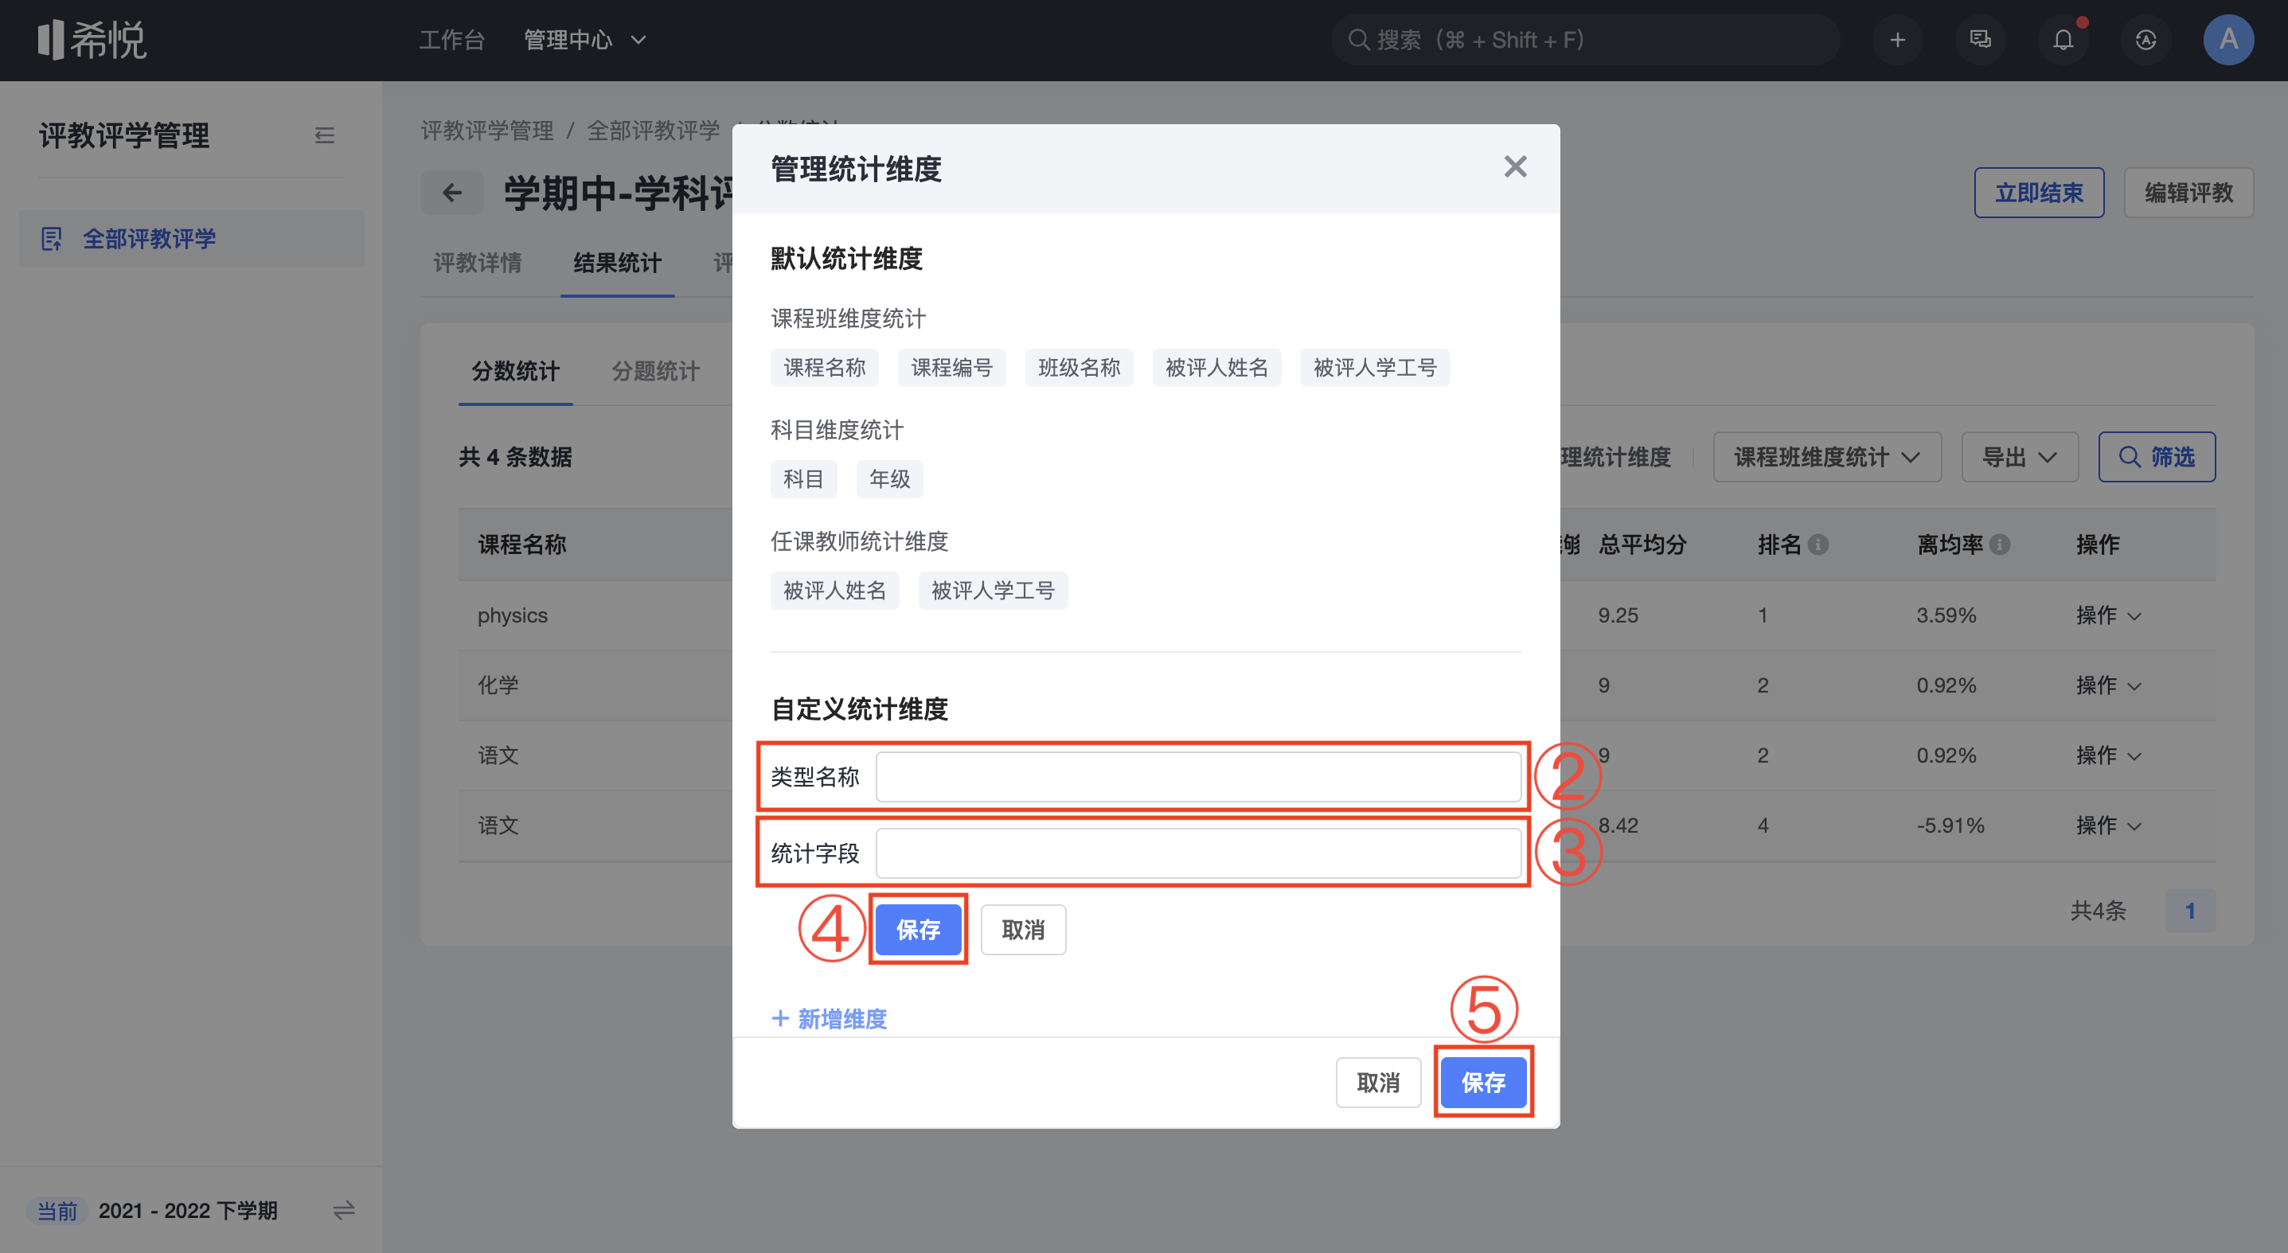2288x1253 pixels.
Task: Click 年级 tag
Action: [x=890, y=479]
